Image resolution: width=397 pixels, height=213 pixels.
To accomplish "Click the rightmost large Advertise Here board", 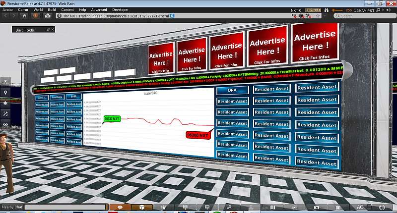I will click(x=315, y=43).
